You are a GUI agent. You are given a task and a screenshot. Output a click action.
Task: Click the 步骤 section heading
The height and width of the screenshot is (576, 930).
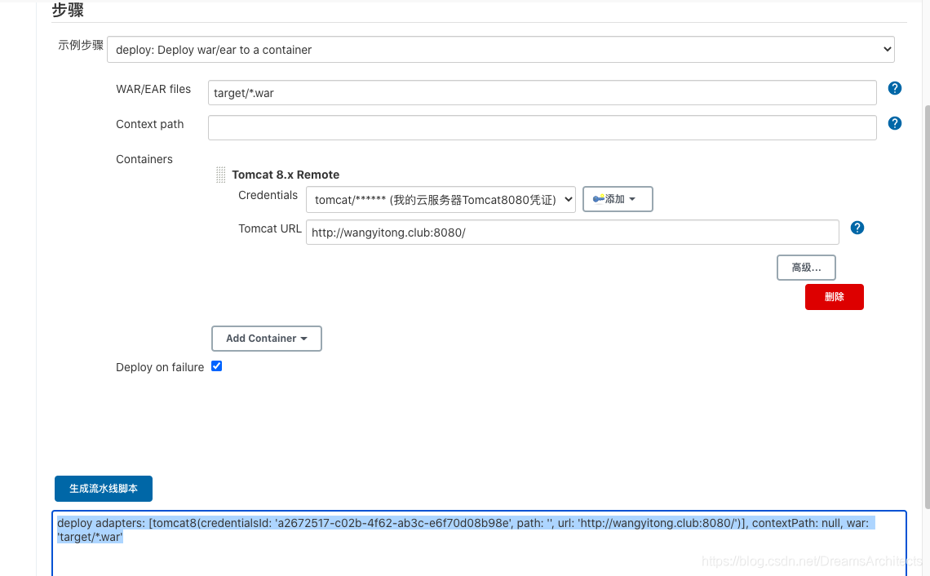click(68, 11)
